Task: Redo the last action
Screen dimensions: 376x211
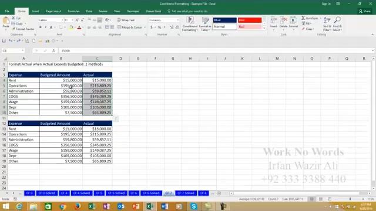Action: click(18, 41)
